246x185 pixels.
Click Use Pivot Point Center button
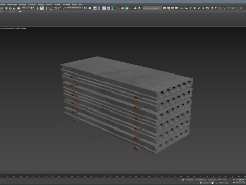(x=32, y=8)
